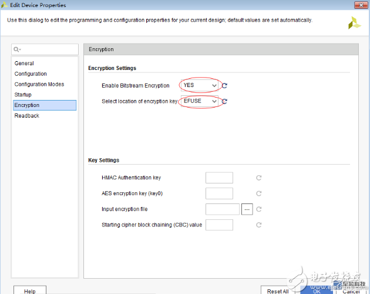Reset AES encryption key value
This screenshot has height=294, width=370.
tap(258, 193)
